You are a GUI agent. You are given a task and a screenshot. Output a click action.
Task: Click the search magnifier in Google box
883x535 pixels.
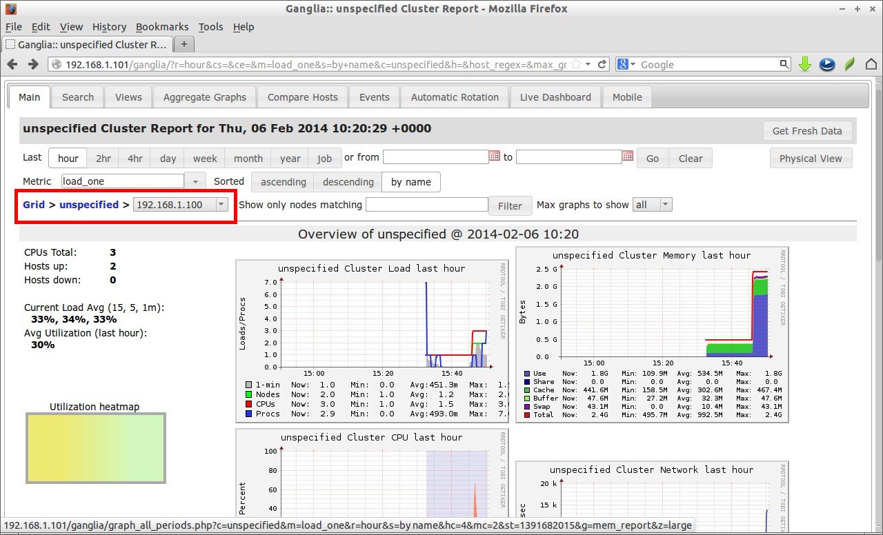pos(784,64)
